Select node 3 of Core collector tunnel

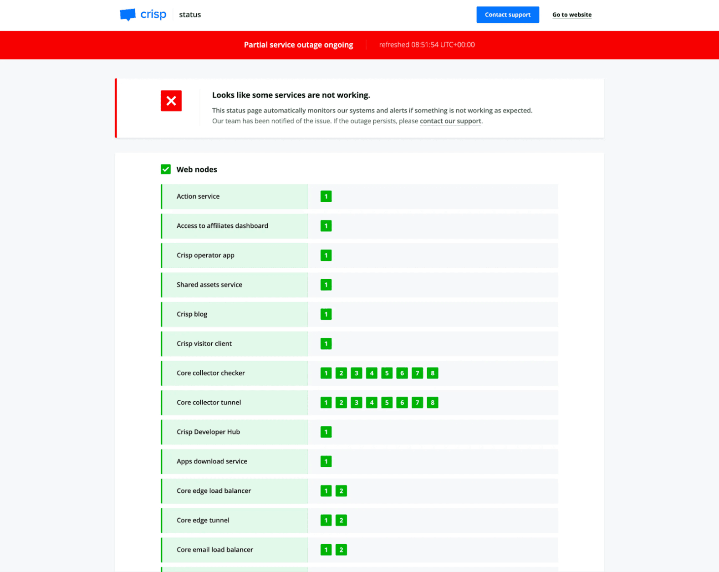coord(357,403)
